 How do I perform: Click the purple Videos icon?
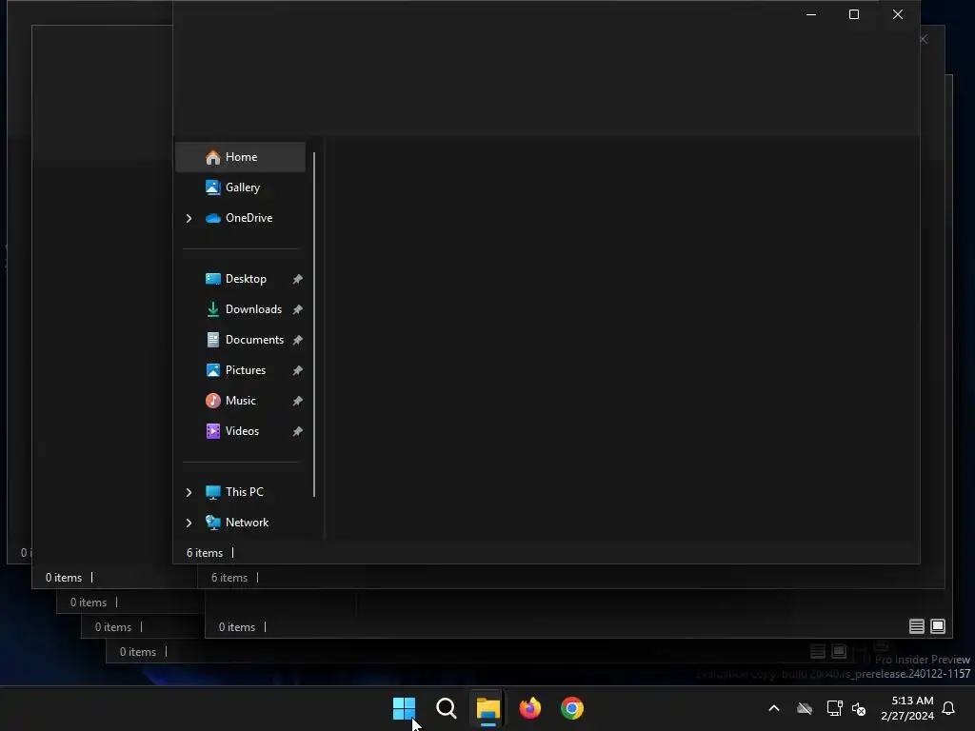[x=212, y=431]
